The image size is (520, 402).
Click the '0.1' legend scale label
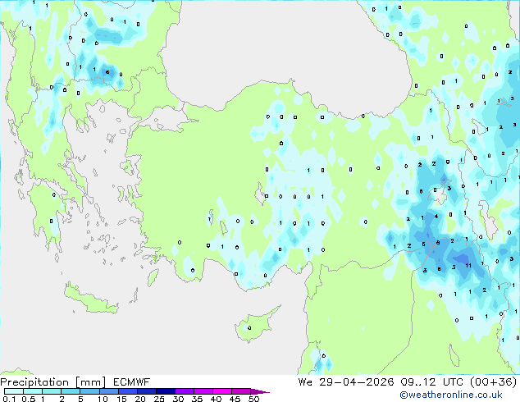tap(9, 399)
